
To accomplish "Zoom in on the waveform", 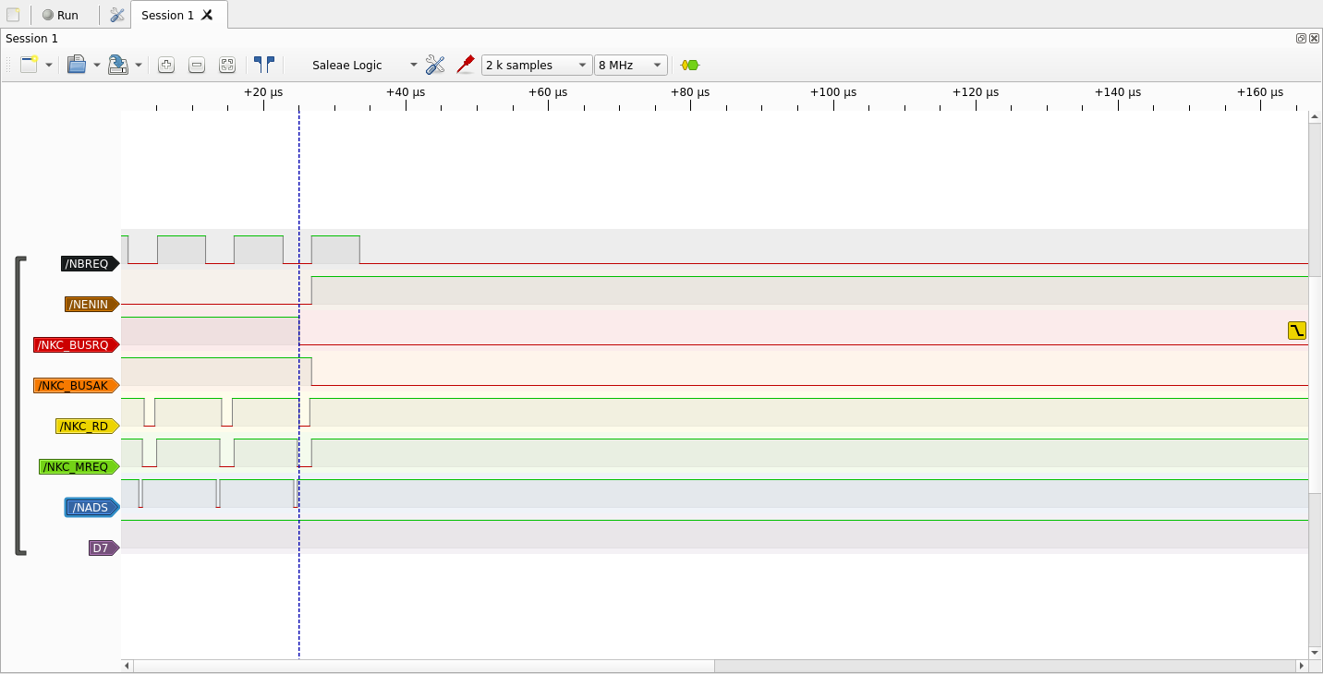I will coord(166,65).
